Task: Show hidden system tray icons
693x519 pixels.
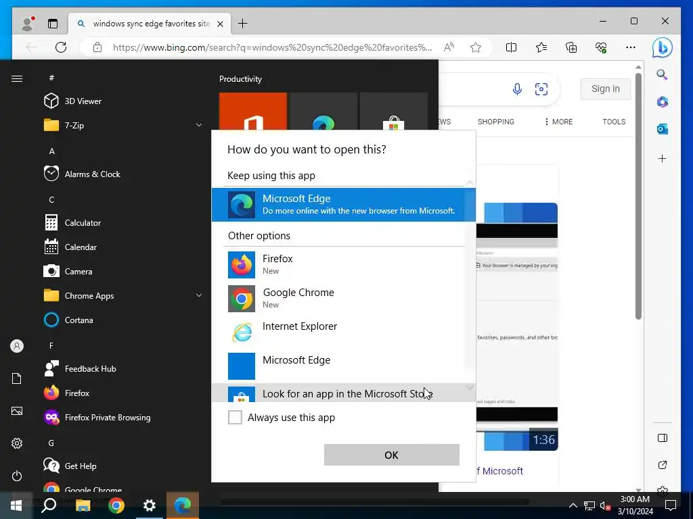Action: [573, 505]
